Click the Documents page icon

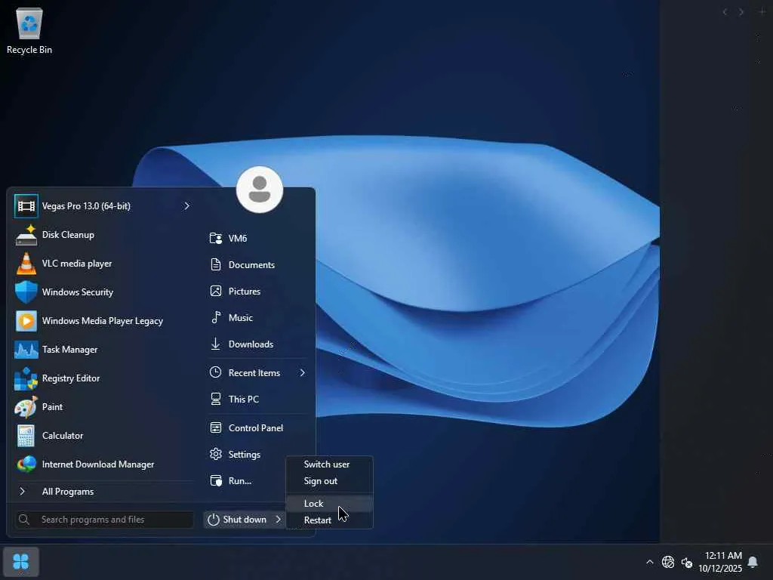pos(216,264)
